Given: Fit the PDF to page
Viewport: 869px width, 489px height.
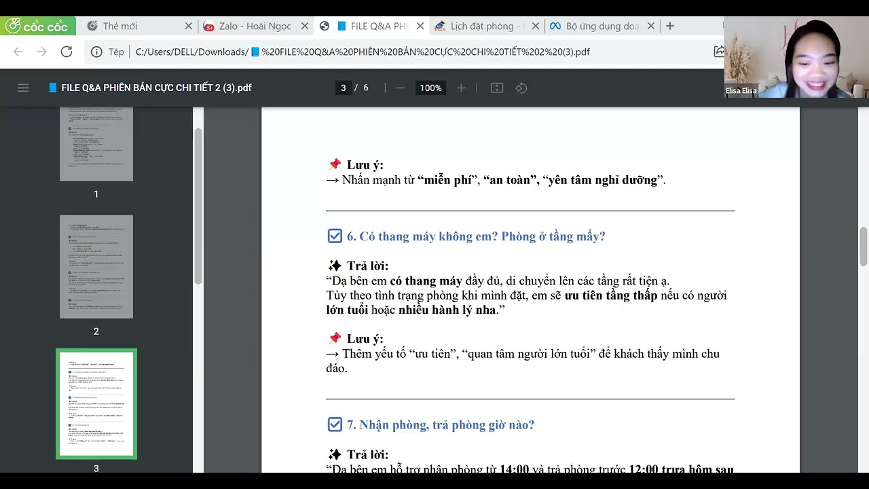Looking at the screenshot, I should tap(497, 88).
